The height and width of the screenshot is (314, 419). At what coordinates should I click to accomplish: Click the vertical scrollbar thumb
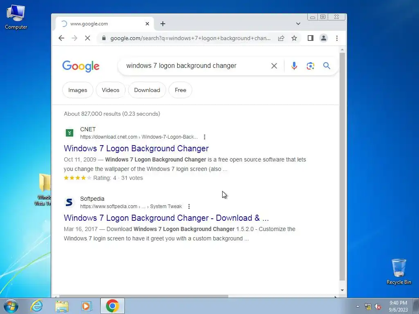[342, 167]
